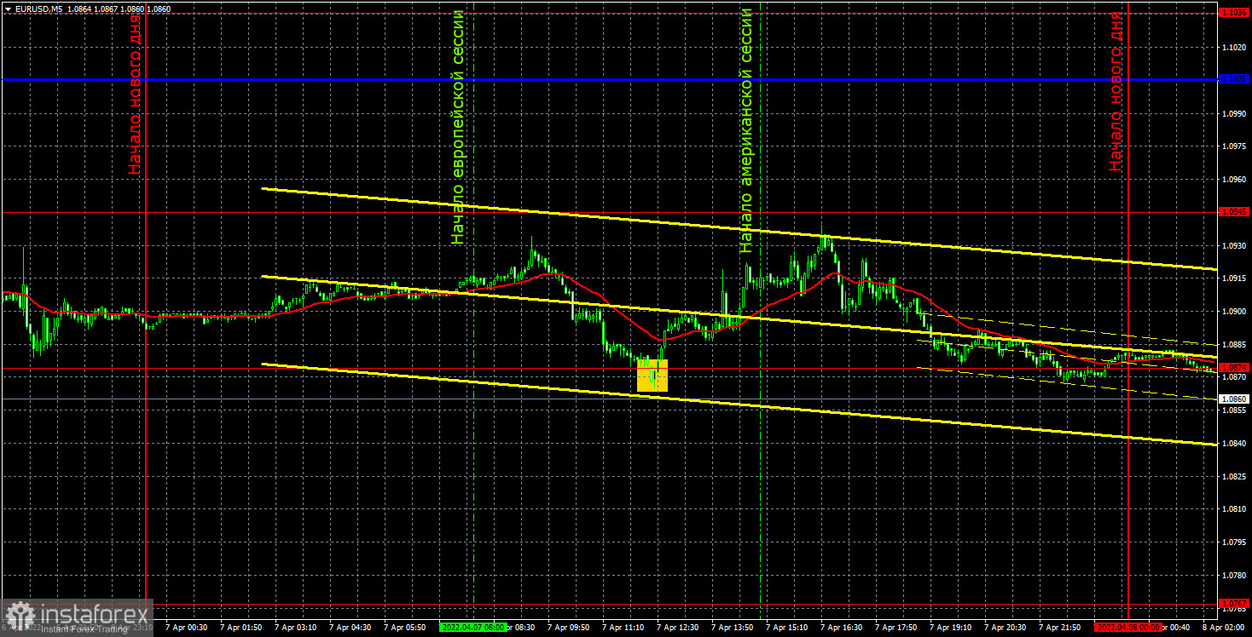This screenshot has width=1252, height=637.
Task: Click the red 1.0874 price tag
Action: point(1234,367)
